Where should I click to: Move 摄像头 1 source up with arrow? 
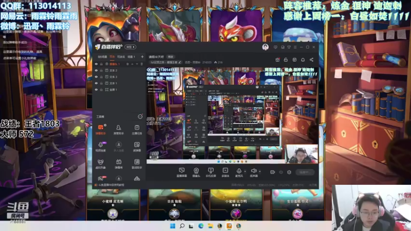132,64
